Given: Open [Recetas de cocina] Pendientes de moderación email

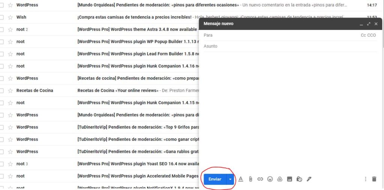Looking at the screenshot, I should click(138, 78).
